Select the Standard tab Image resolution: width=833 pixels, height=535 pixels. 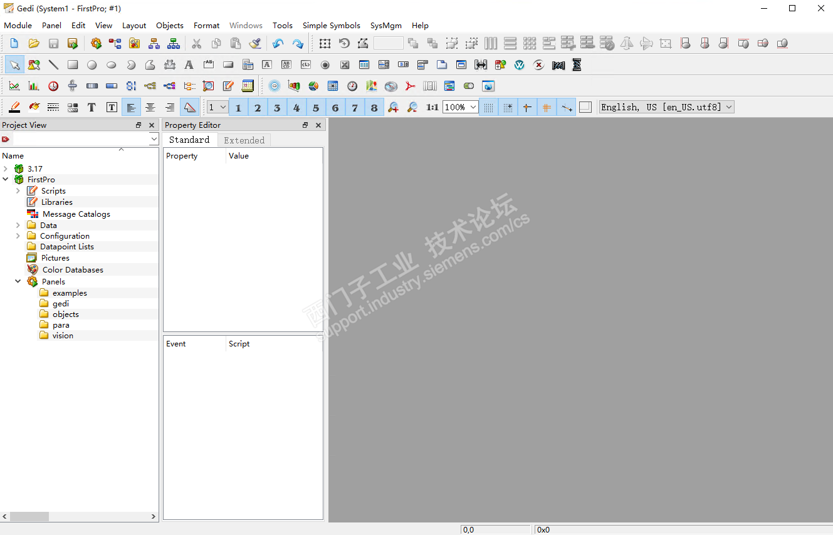189,140
